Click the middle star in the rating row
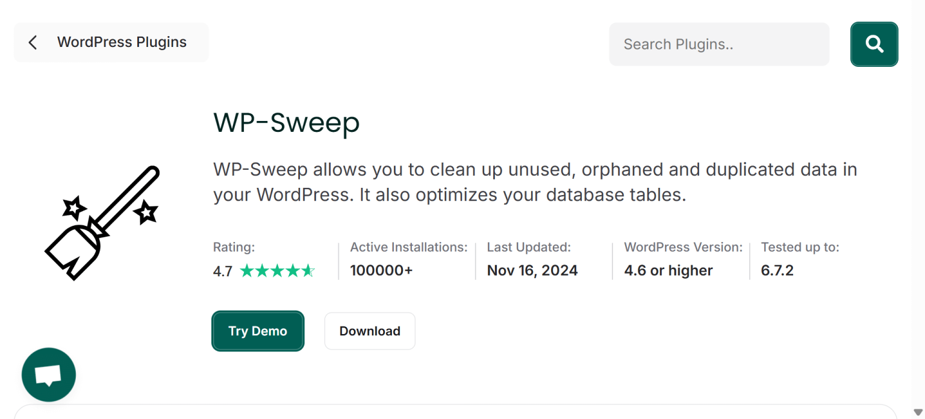Screen dimensions: 925x419 tap(278, 270)
